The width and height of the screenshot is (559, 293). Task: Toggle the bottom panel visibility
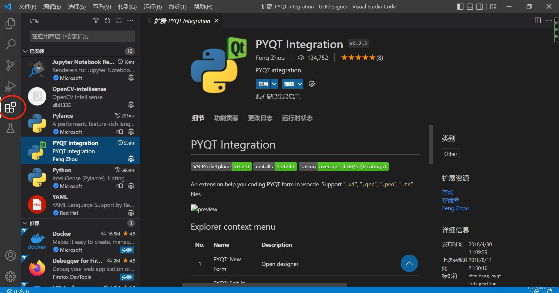point(469,6)
